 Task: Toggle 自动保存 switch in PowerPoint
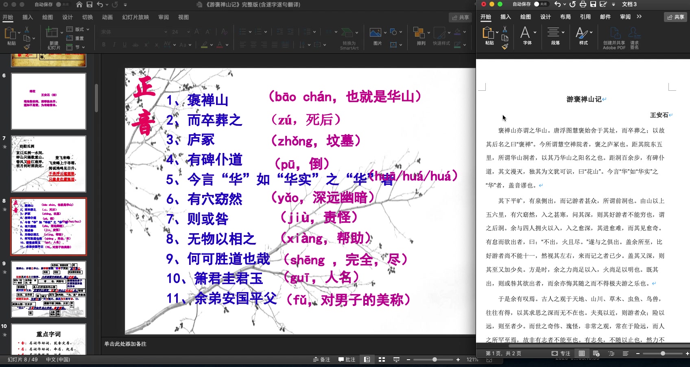pos(62,4)
